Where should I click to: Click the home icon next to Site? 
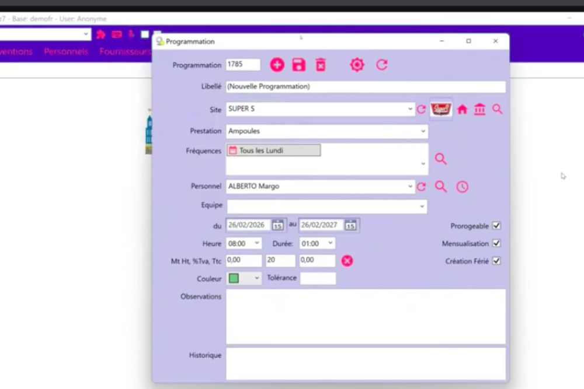pyautogui.click(x=462, y=109)
